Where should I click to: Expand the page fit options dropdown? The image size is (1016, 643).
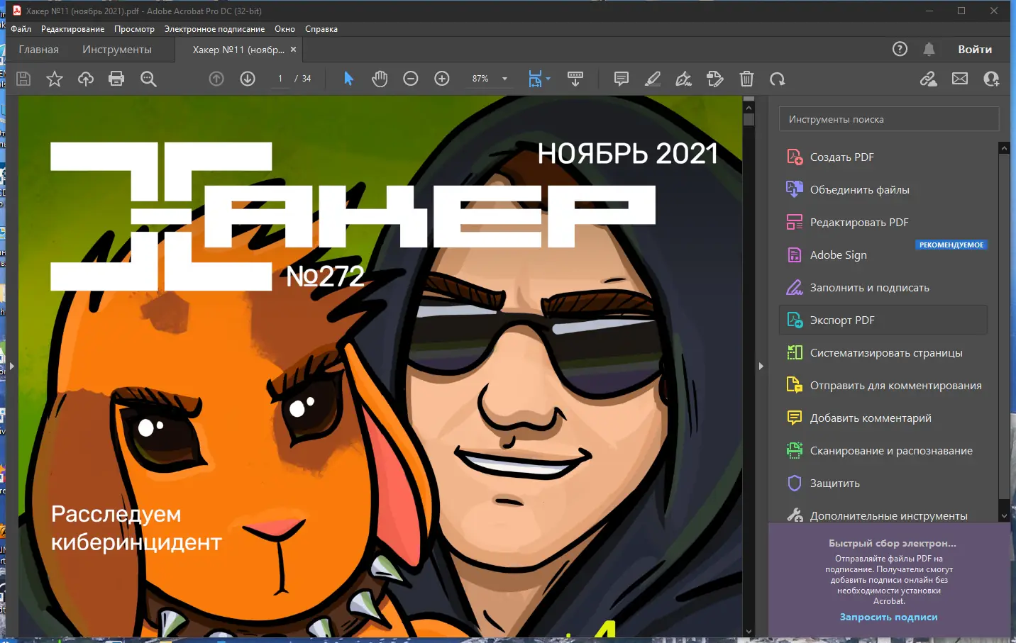pos(548,79)
